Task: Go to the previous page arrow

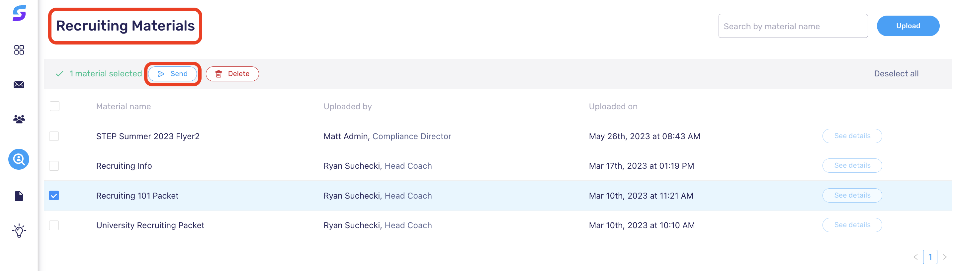Action: click(x=915, y=257)
